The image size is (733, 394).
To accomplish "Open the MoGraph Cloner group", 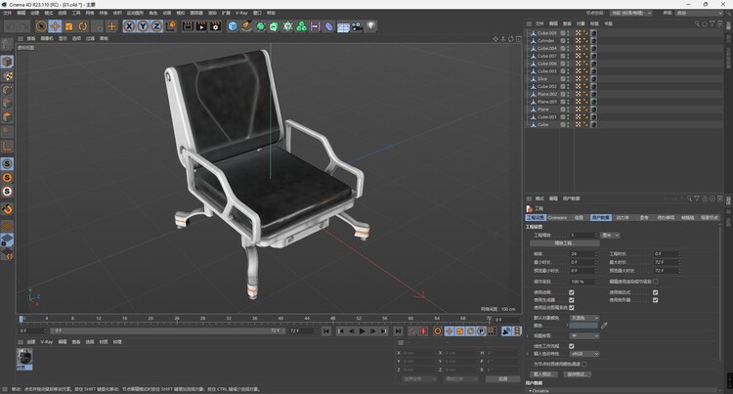I will pos(288,26).
